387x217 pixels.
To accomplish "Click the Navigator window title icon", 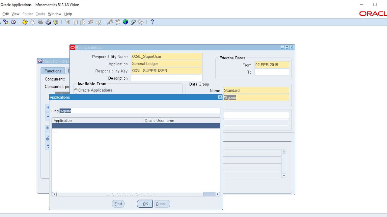I will click(40, 61).
